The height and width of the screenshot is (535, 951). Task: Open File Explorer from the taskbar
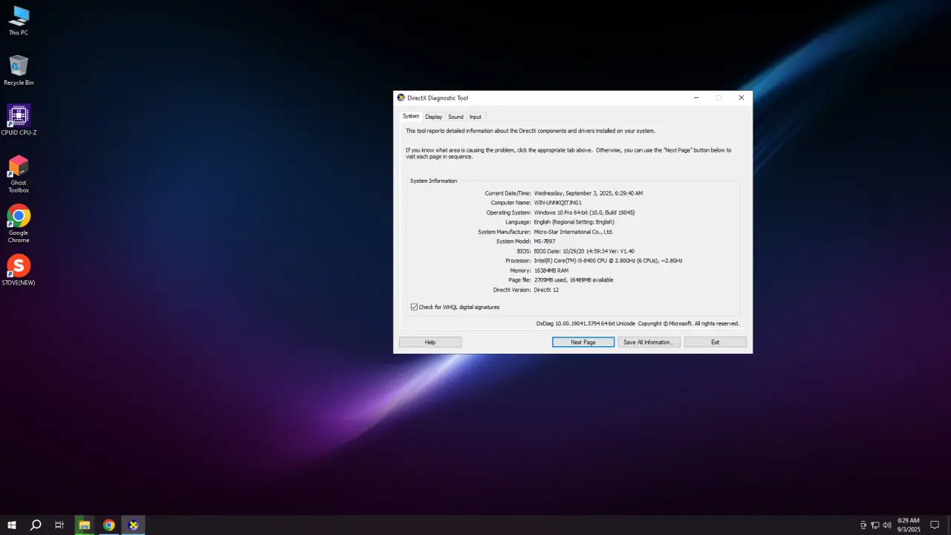[85, 525]
